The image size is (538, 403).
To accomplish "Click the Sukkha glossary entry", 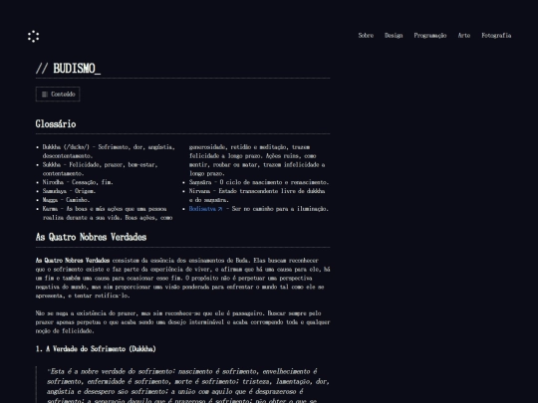I will pos(100,169).
